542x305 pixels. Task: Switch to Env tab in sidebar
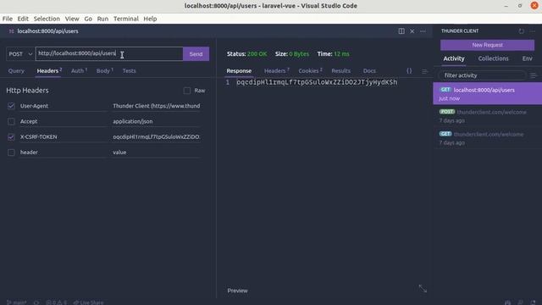(527, 58)
